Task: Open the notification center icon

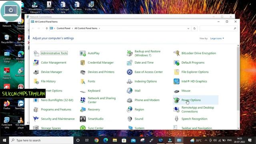Action: 250,140
